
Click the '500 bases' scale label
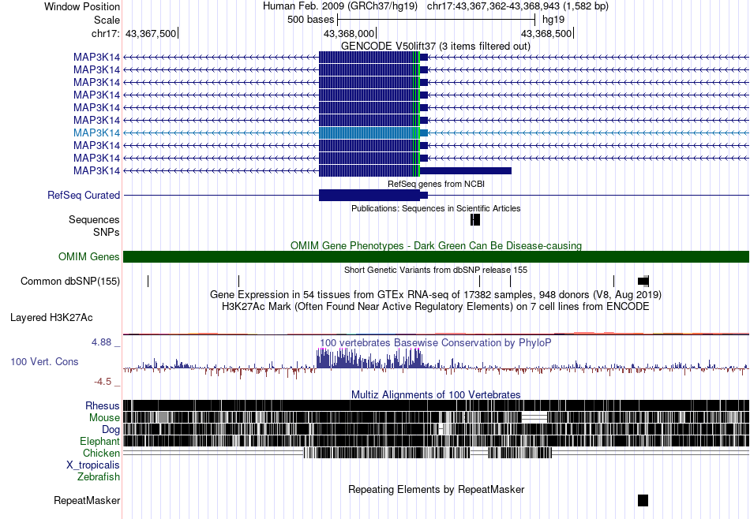[x=311, y=20]
